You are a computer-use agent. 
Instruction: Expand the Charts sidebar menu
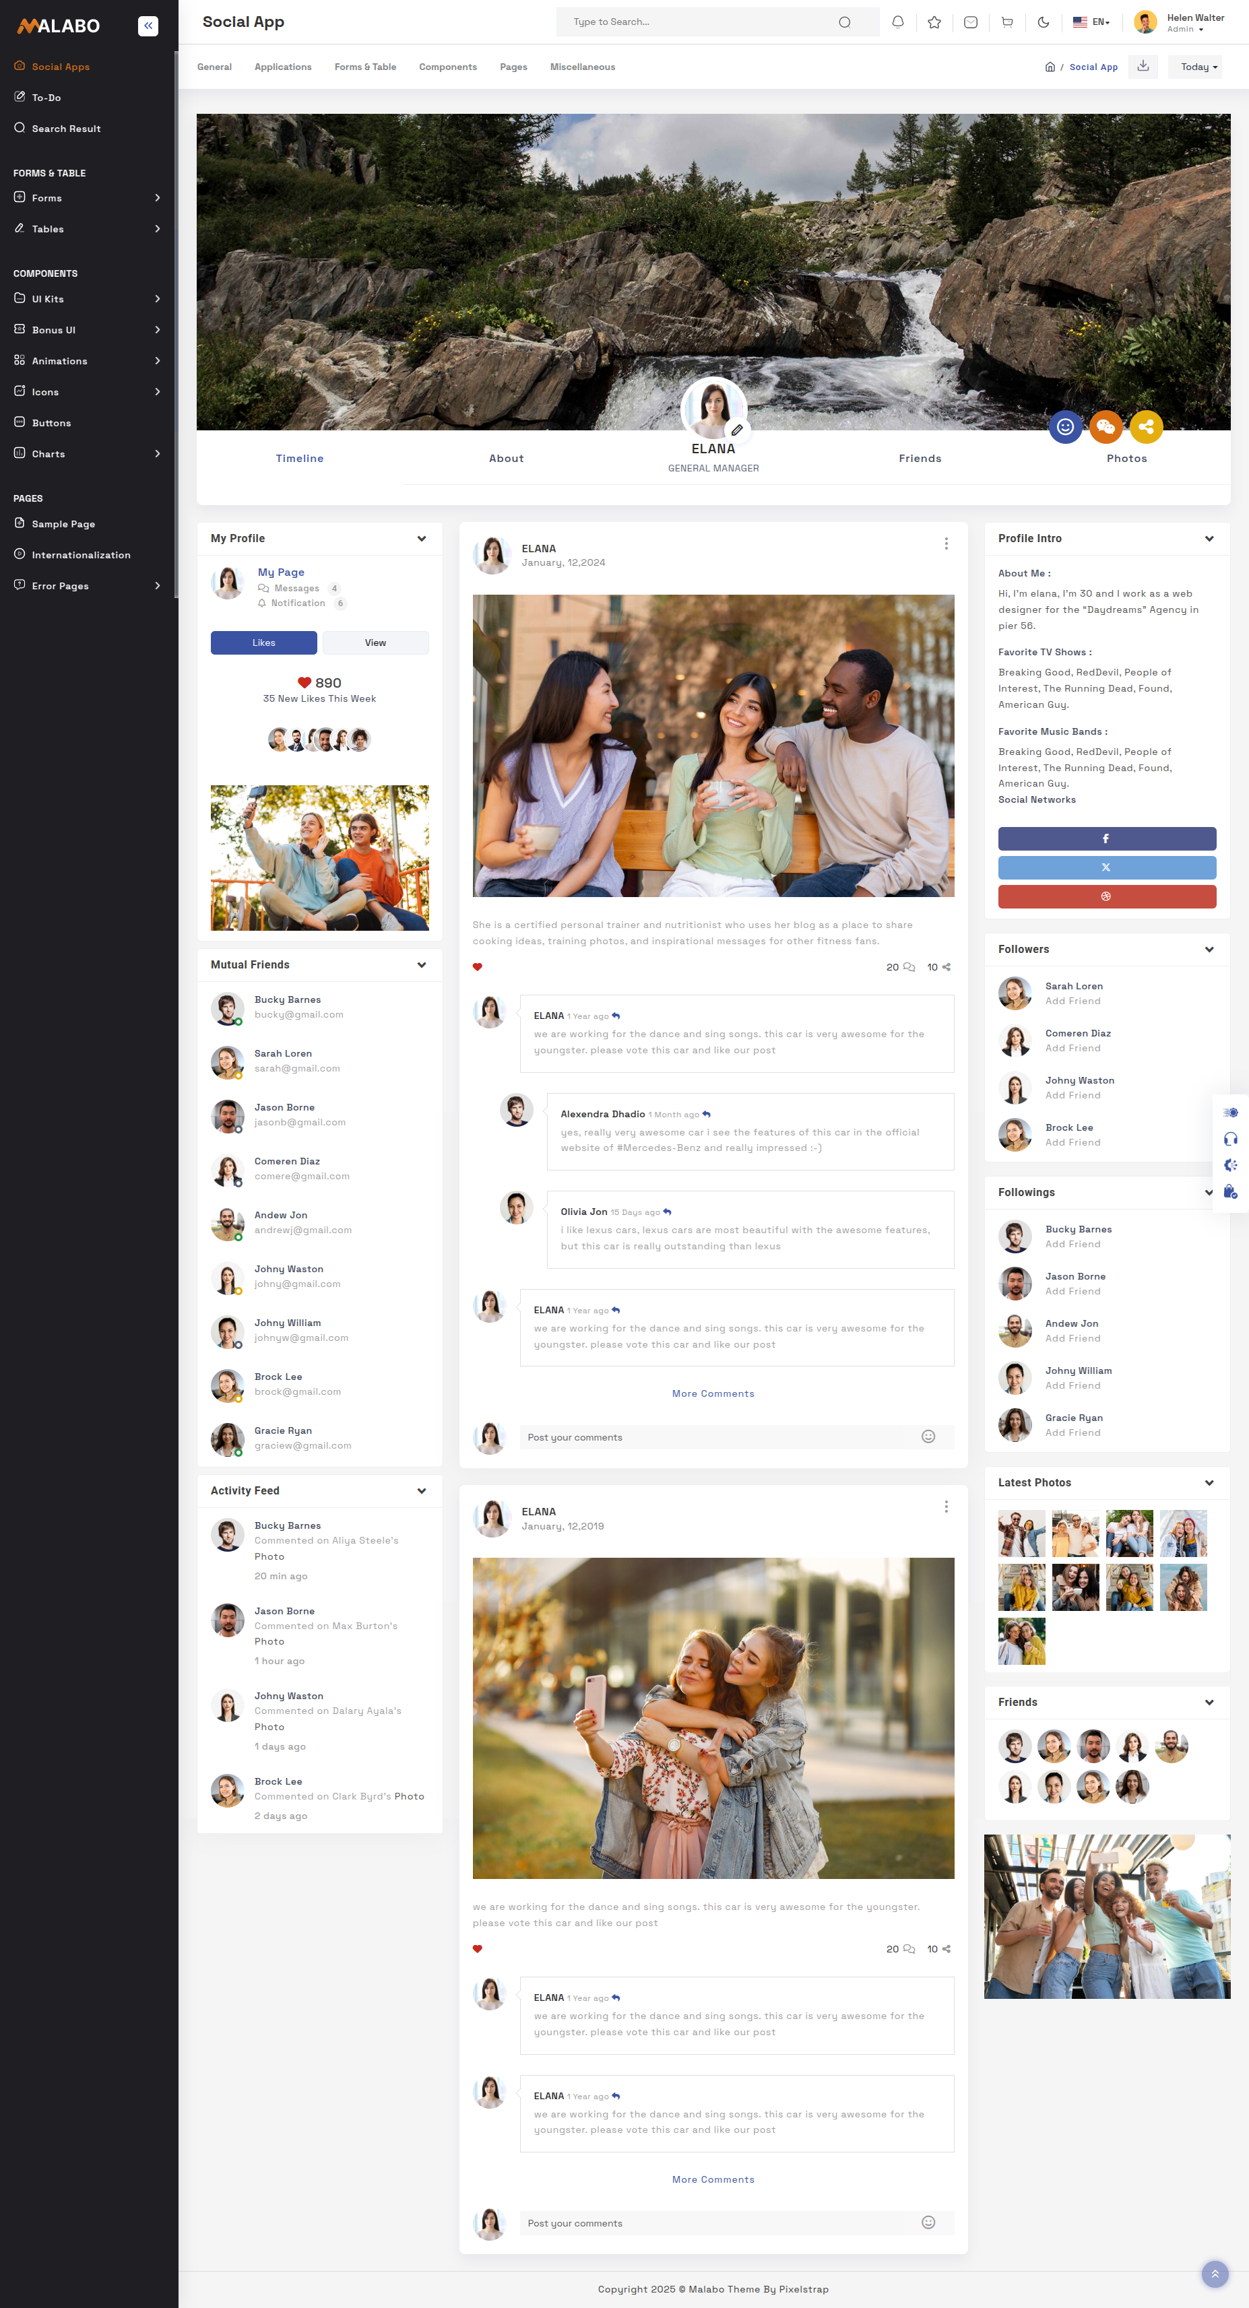88,454
